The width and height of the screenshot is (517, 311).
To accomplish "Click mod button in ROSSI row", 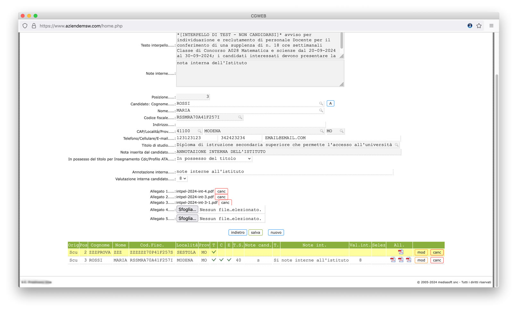I will (421, 260).
